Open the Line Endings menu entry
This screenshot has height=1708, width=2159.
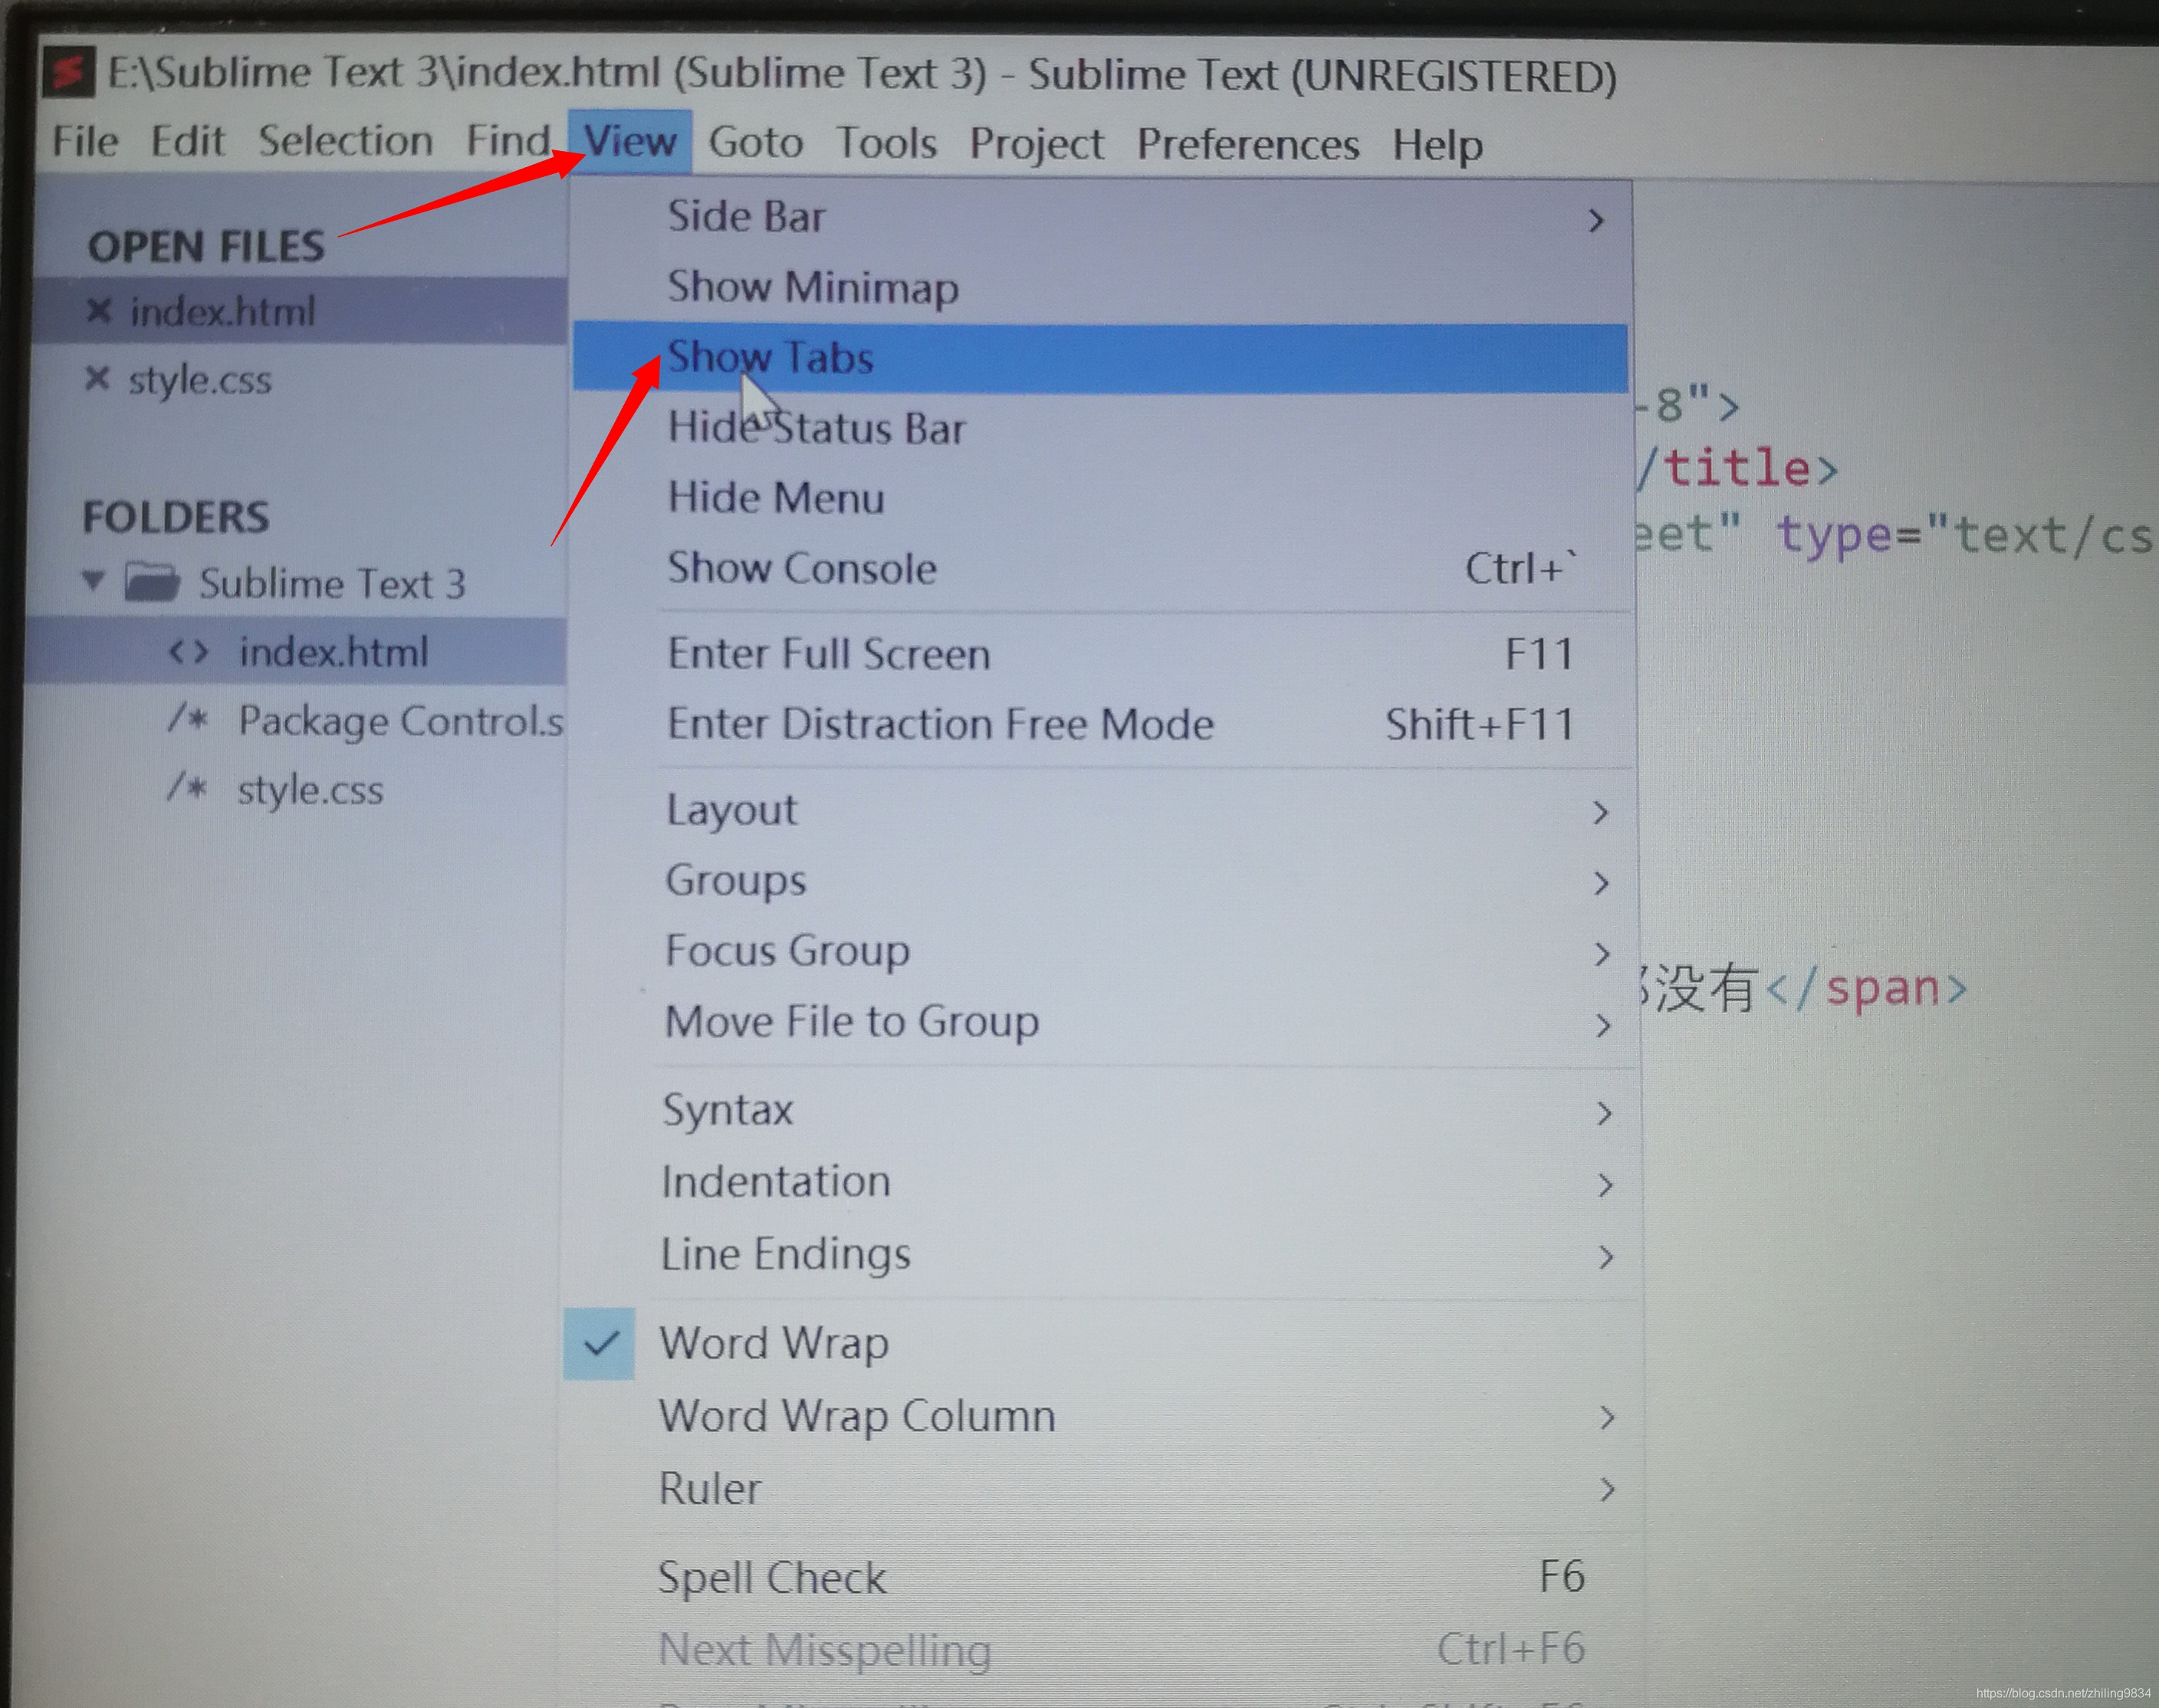coord(1100,1255)
